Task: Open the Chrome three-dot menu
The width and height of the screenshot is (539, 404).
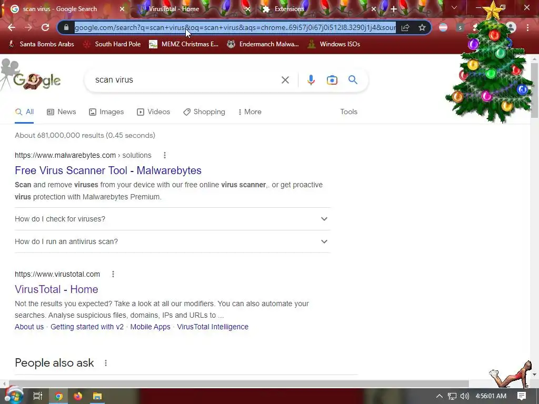Action: (x=527, y=27)
